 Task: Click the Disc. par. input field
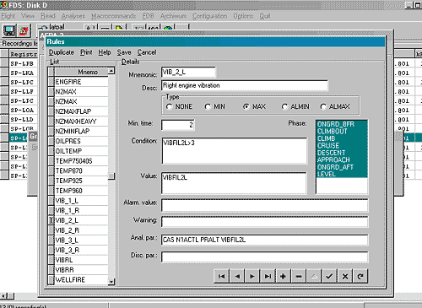point(265,257)
